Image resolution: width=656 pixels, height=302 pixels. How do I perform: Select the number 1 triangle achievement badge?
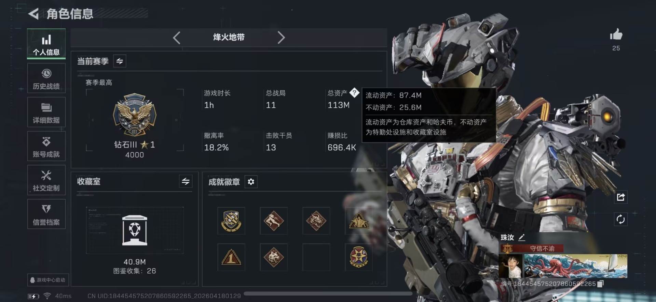pyautogui.click(x=231, y=257)
